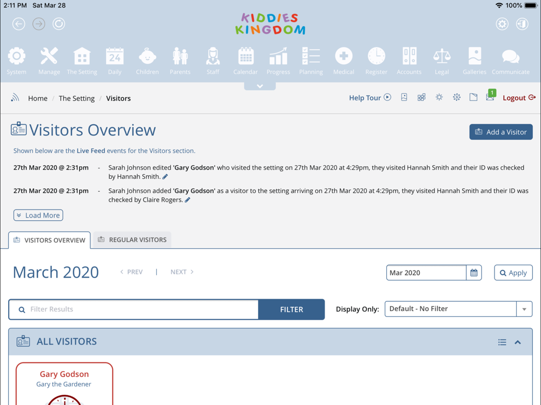Go to the previous month with PREV
This screenshot has width=541, height=405.
coord(131,272)
